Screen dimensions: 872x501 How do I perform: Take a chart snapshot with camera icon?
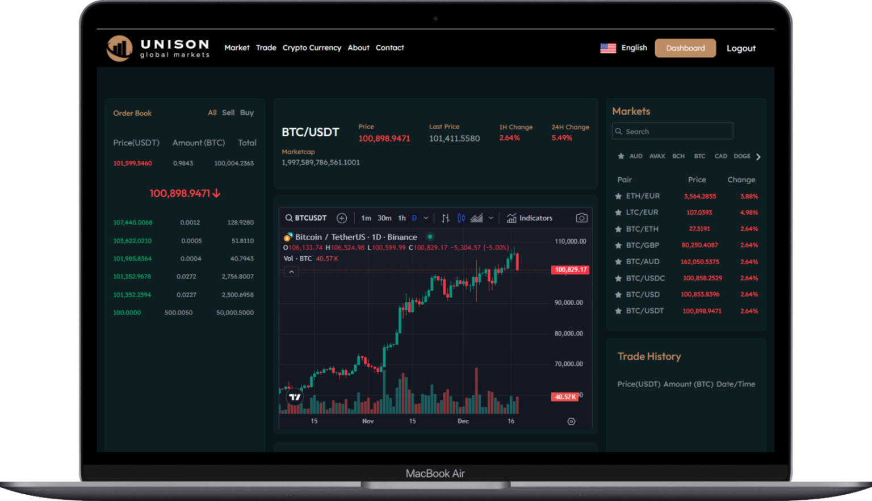pos(581,218)
